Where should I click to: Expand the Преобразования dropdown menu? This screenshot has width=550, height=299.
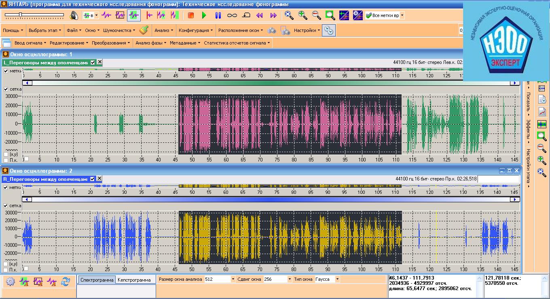pyautogui.click(x=111, y=43)
